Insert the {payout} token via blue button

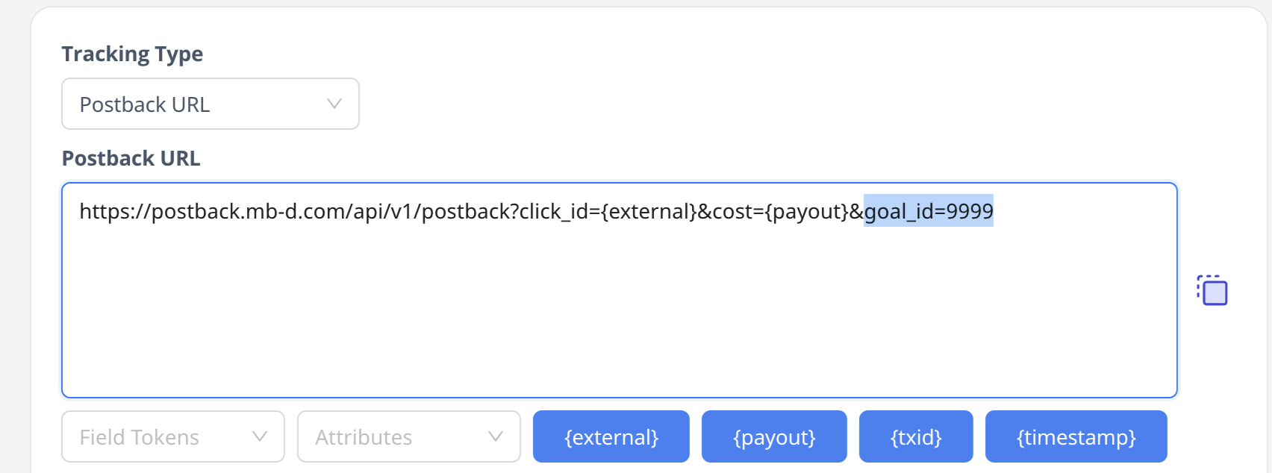click(x=774, y=436)
